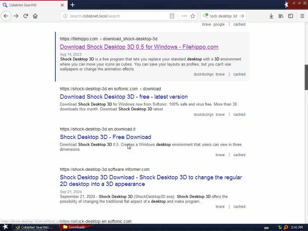
Task: Open options dots for software.informer result
Action: click(229, 207)
